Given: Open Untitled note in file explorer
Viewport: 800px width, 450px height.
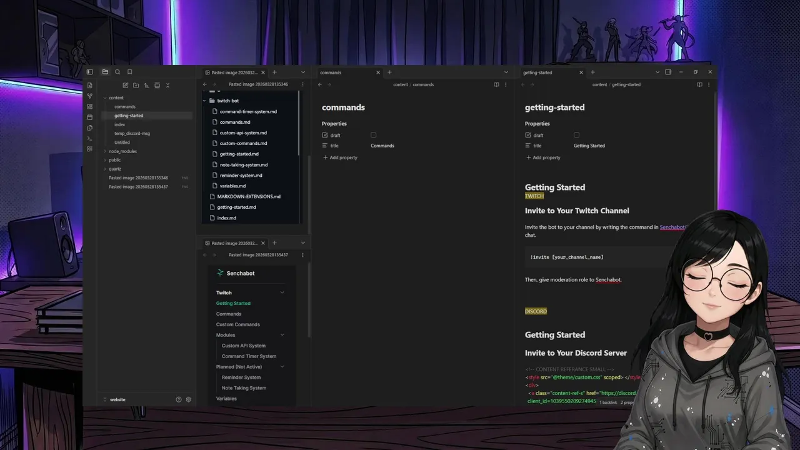Looking at the screenshot, I should [122, 142].
